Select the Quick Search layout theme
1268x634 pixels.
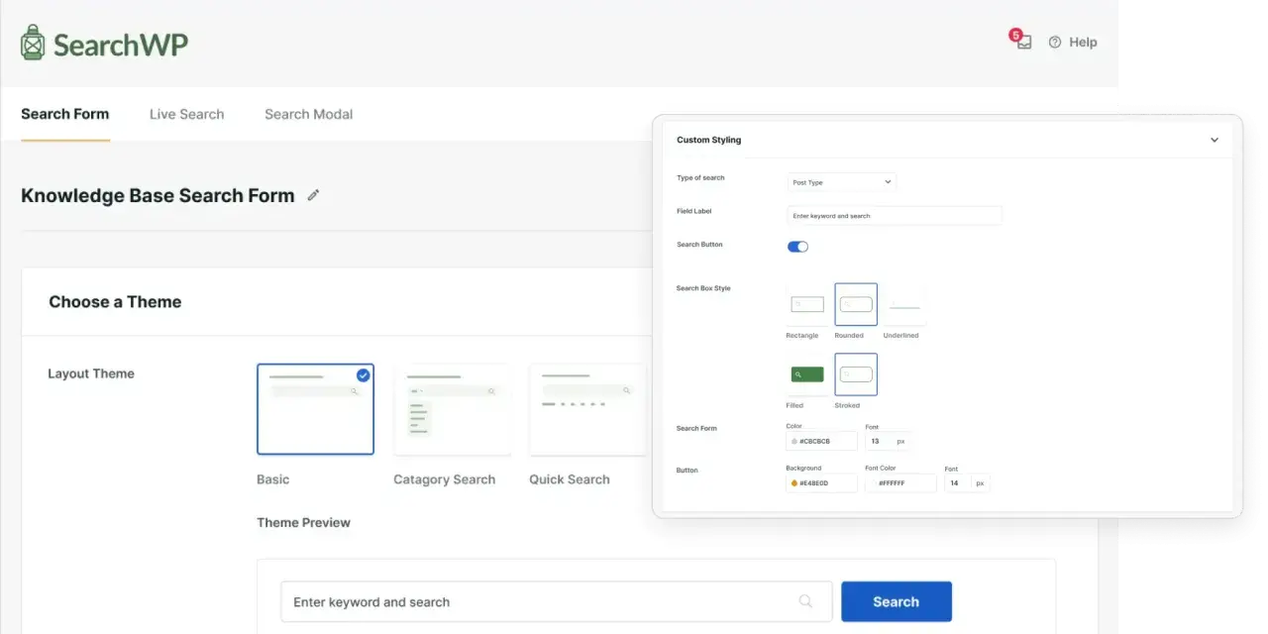point(587,409)
